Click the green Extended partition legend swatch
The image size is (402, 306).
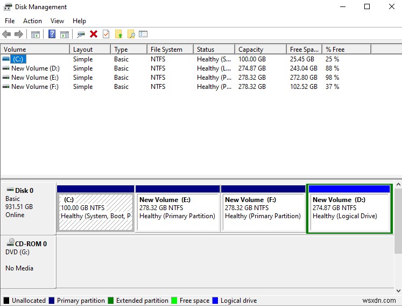coord(111,301)
